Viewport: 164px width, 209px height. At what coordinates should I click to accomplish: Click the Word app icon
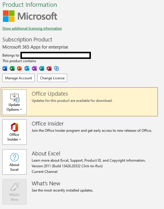pos(5,68)
